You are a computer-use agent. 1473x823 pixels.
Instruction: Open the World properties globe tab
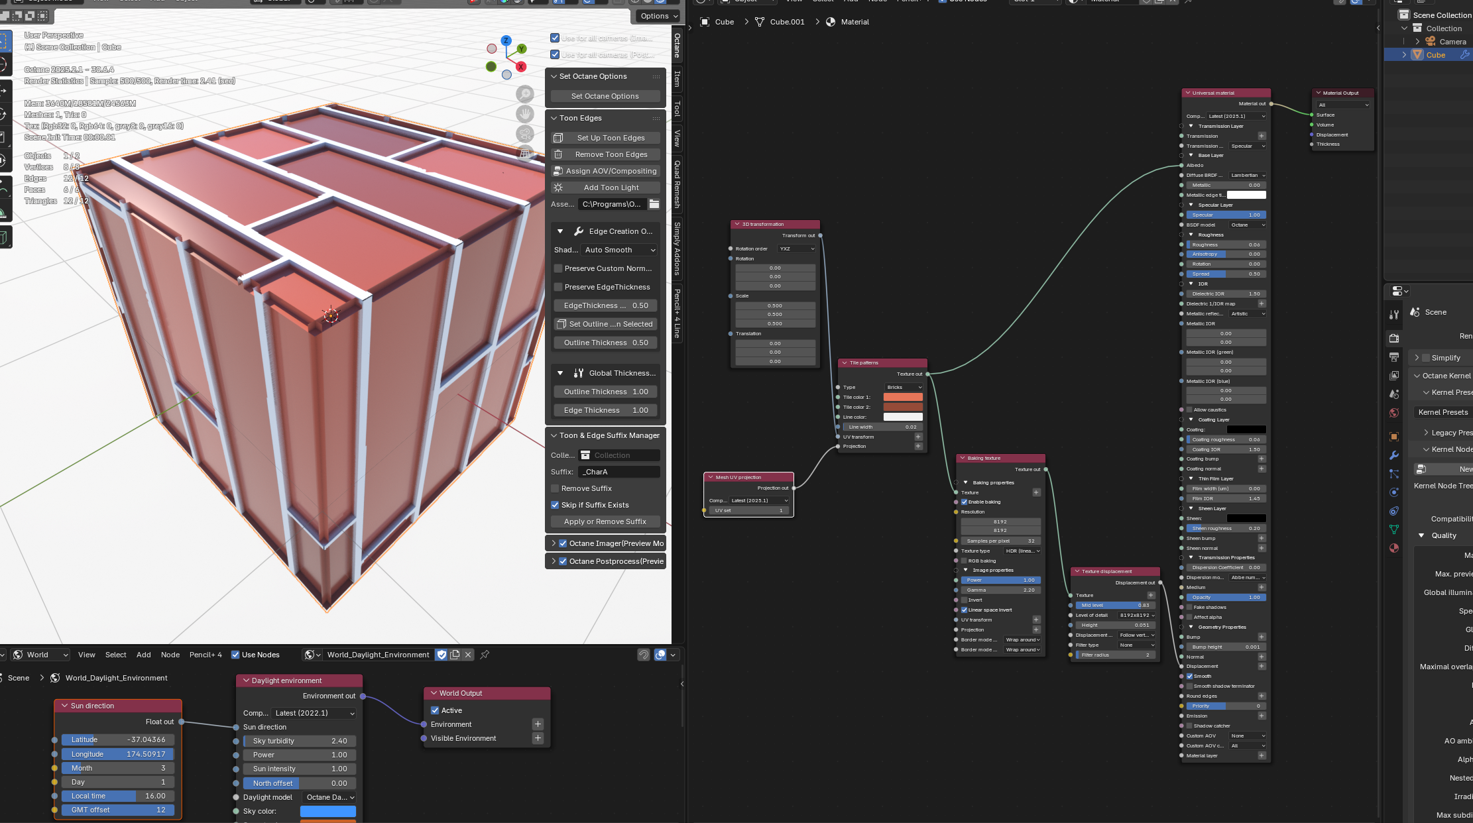pos(1394,413)
